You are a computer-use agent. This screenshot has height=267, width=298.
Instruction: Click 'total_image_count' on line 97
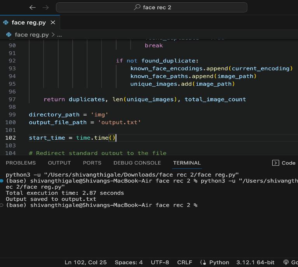point(215,99)
